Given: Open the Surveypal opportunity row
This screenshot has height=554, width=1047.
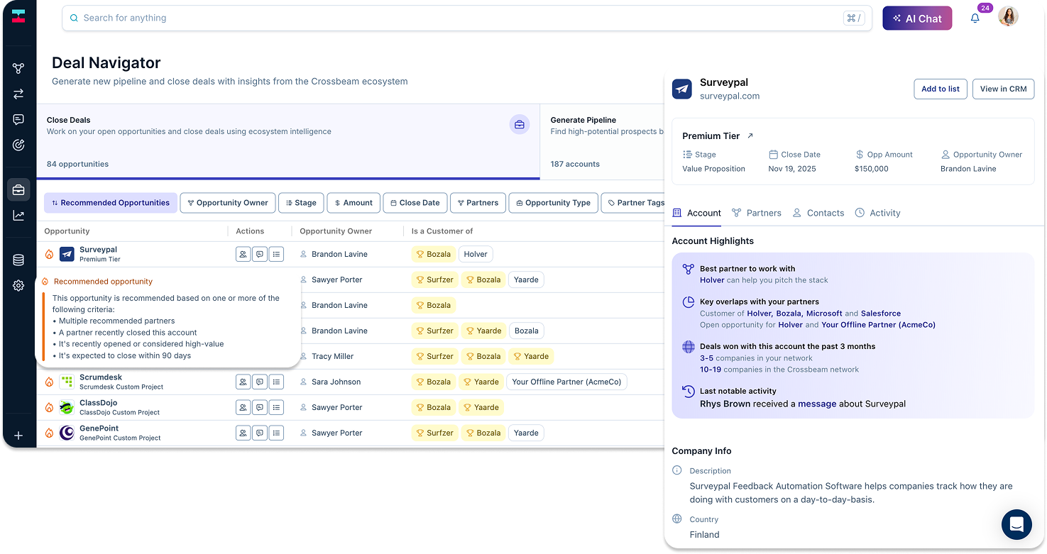Looking at the screenshot, I should pos(351,254).
